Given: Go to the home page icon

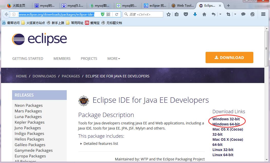Looking at the screenshot, I should pyautogui.click(x=204, y=14).
